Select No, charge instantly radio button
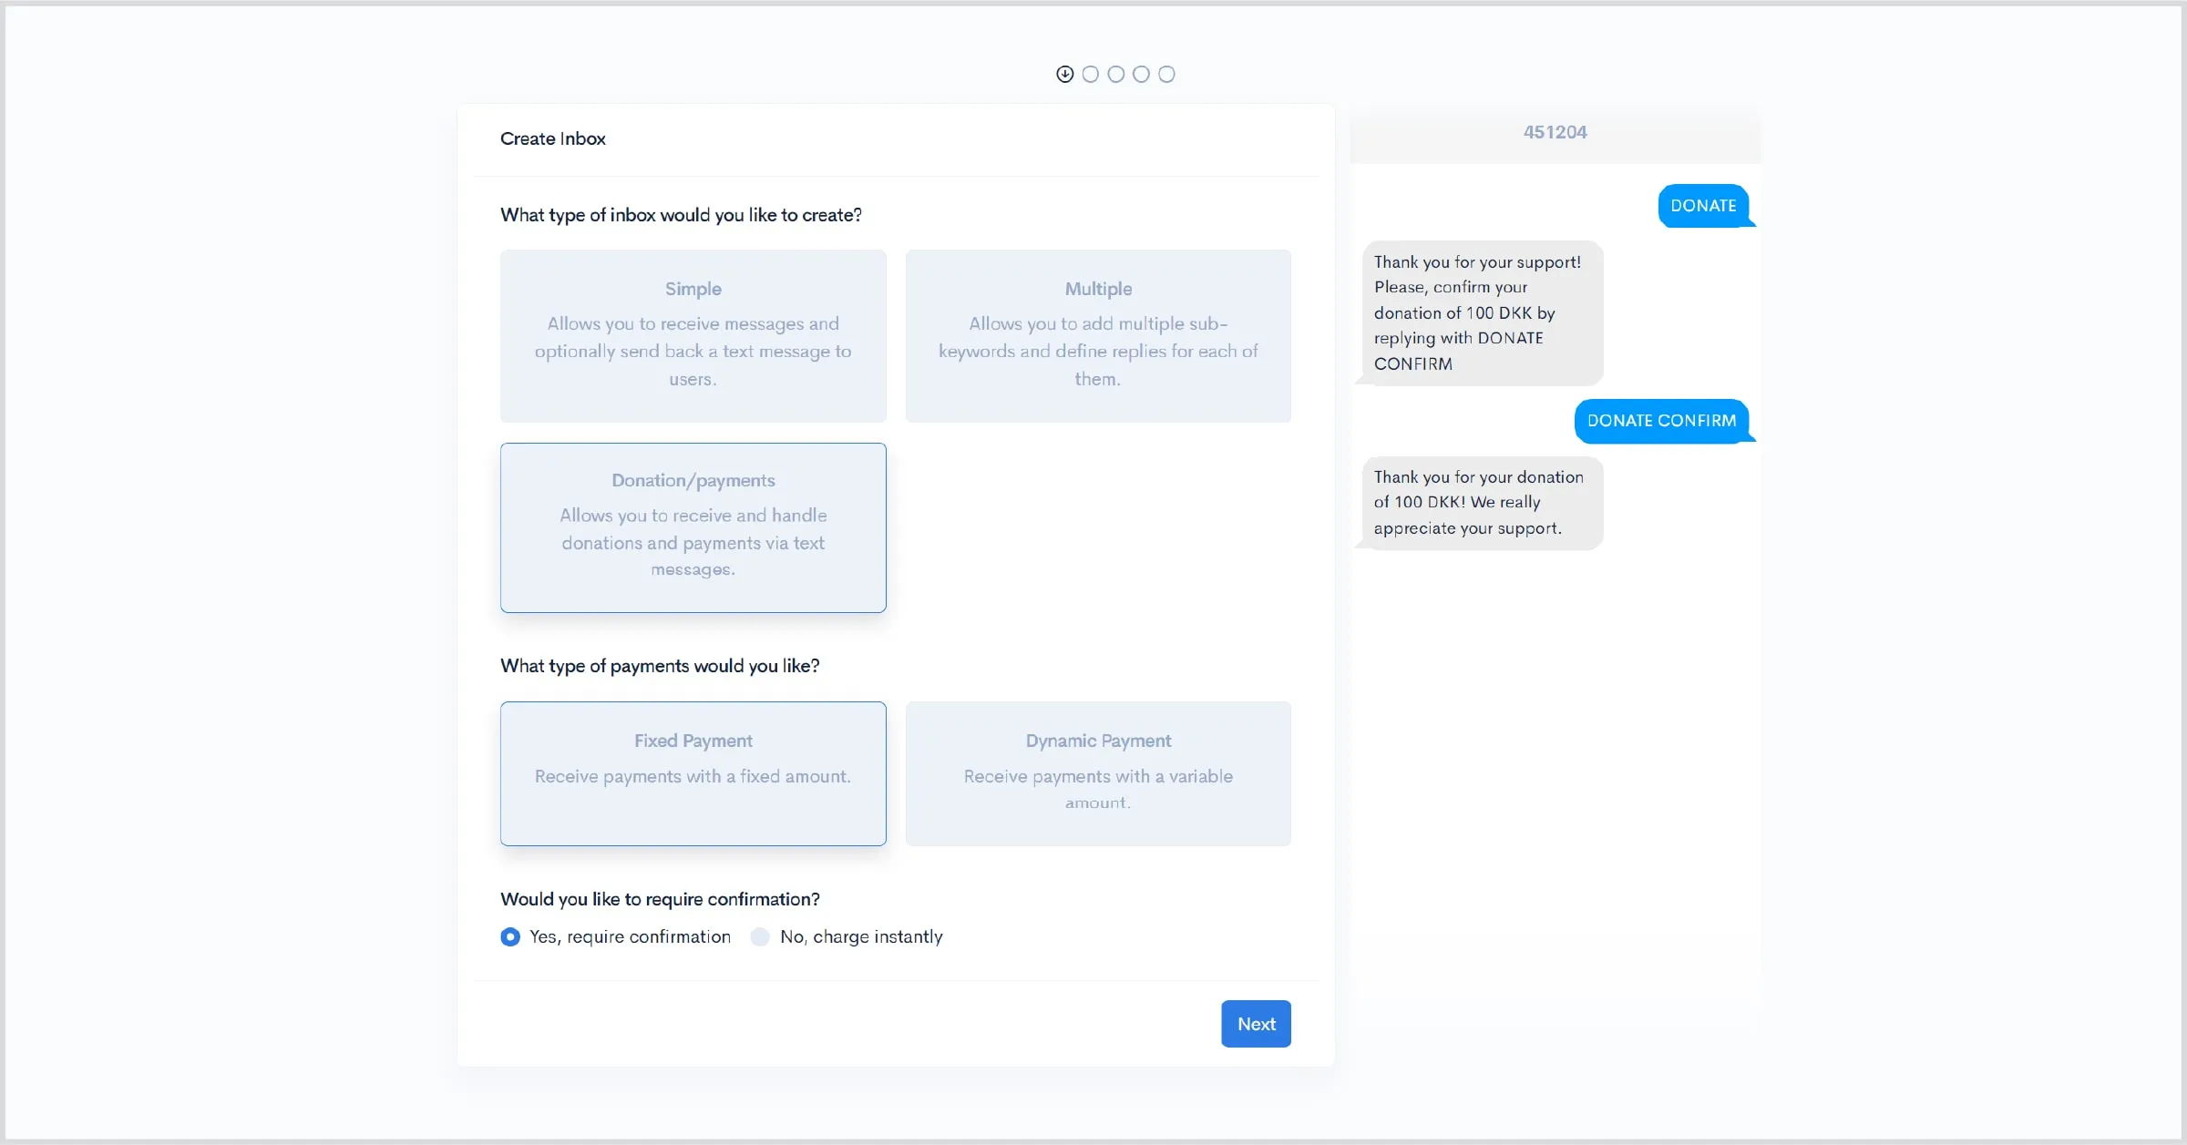This screenshot has width=2187, height=1145. (760, 937)
